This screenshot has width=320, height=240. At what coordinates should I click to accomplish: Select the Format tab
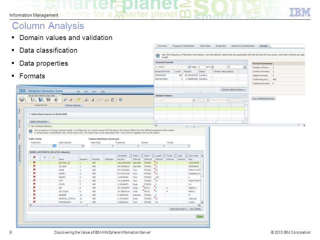tap(264, 46)
